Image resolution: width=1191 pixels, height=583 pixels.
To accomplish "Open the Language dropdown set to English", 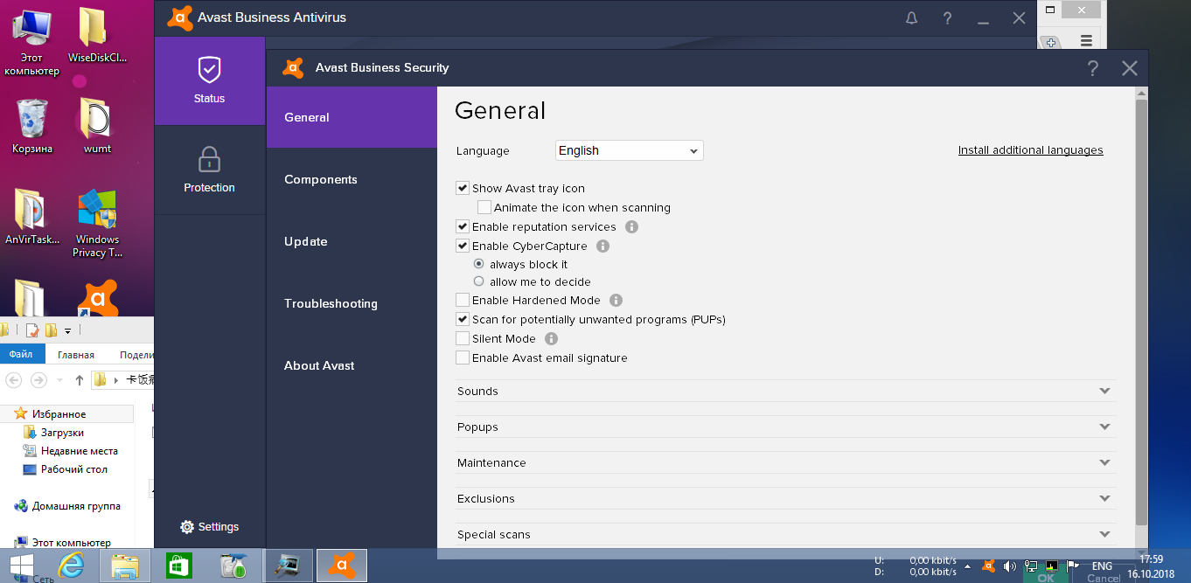I will click(630, 150).
